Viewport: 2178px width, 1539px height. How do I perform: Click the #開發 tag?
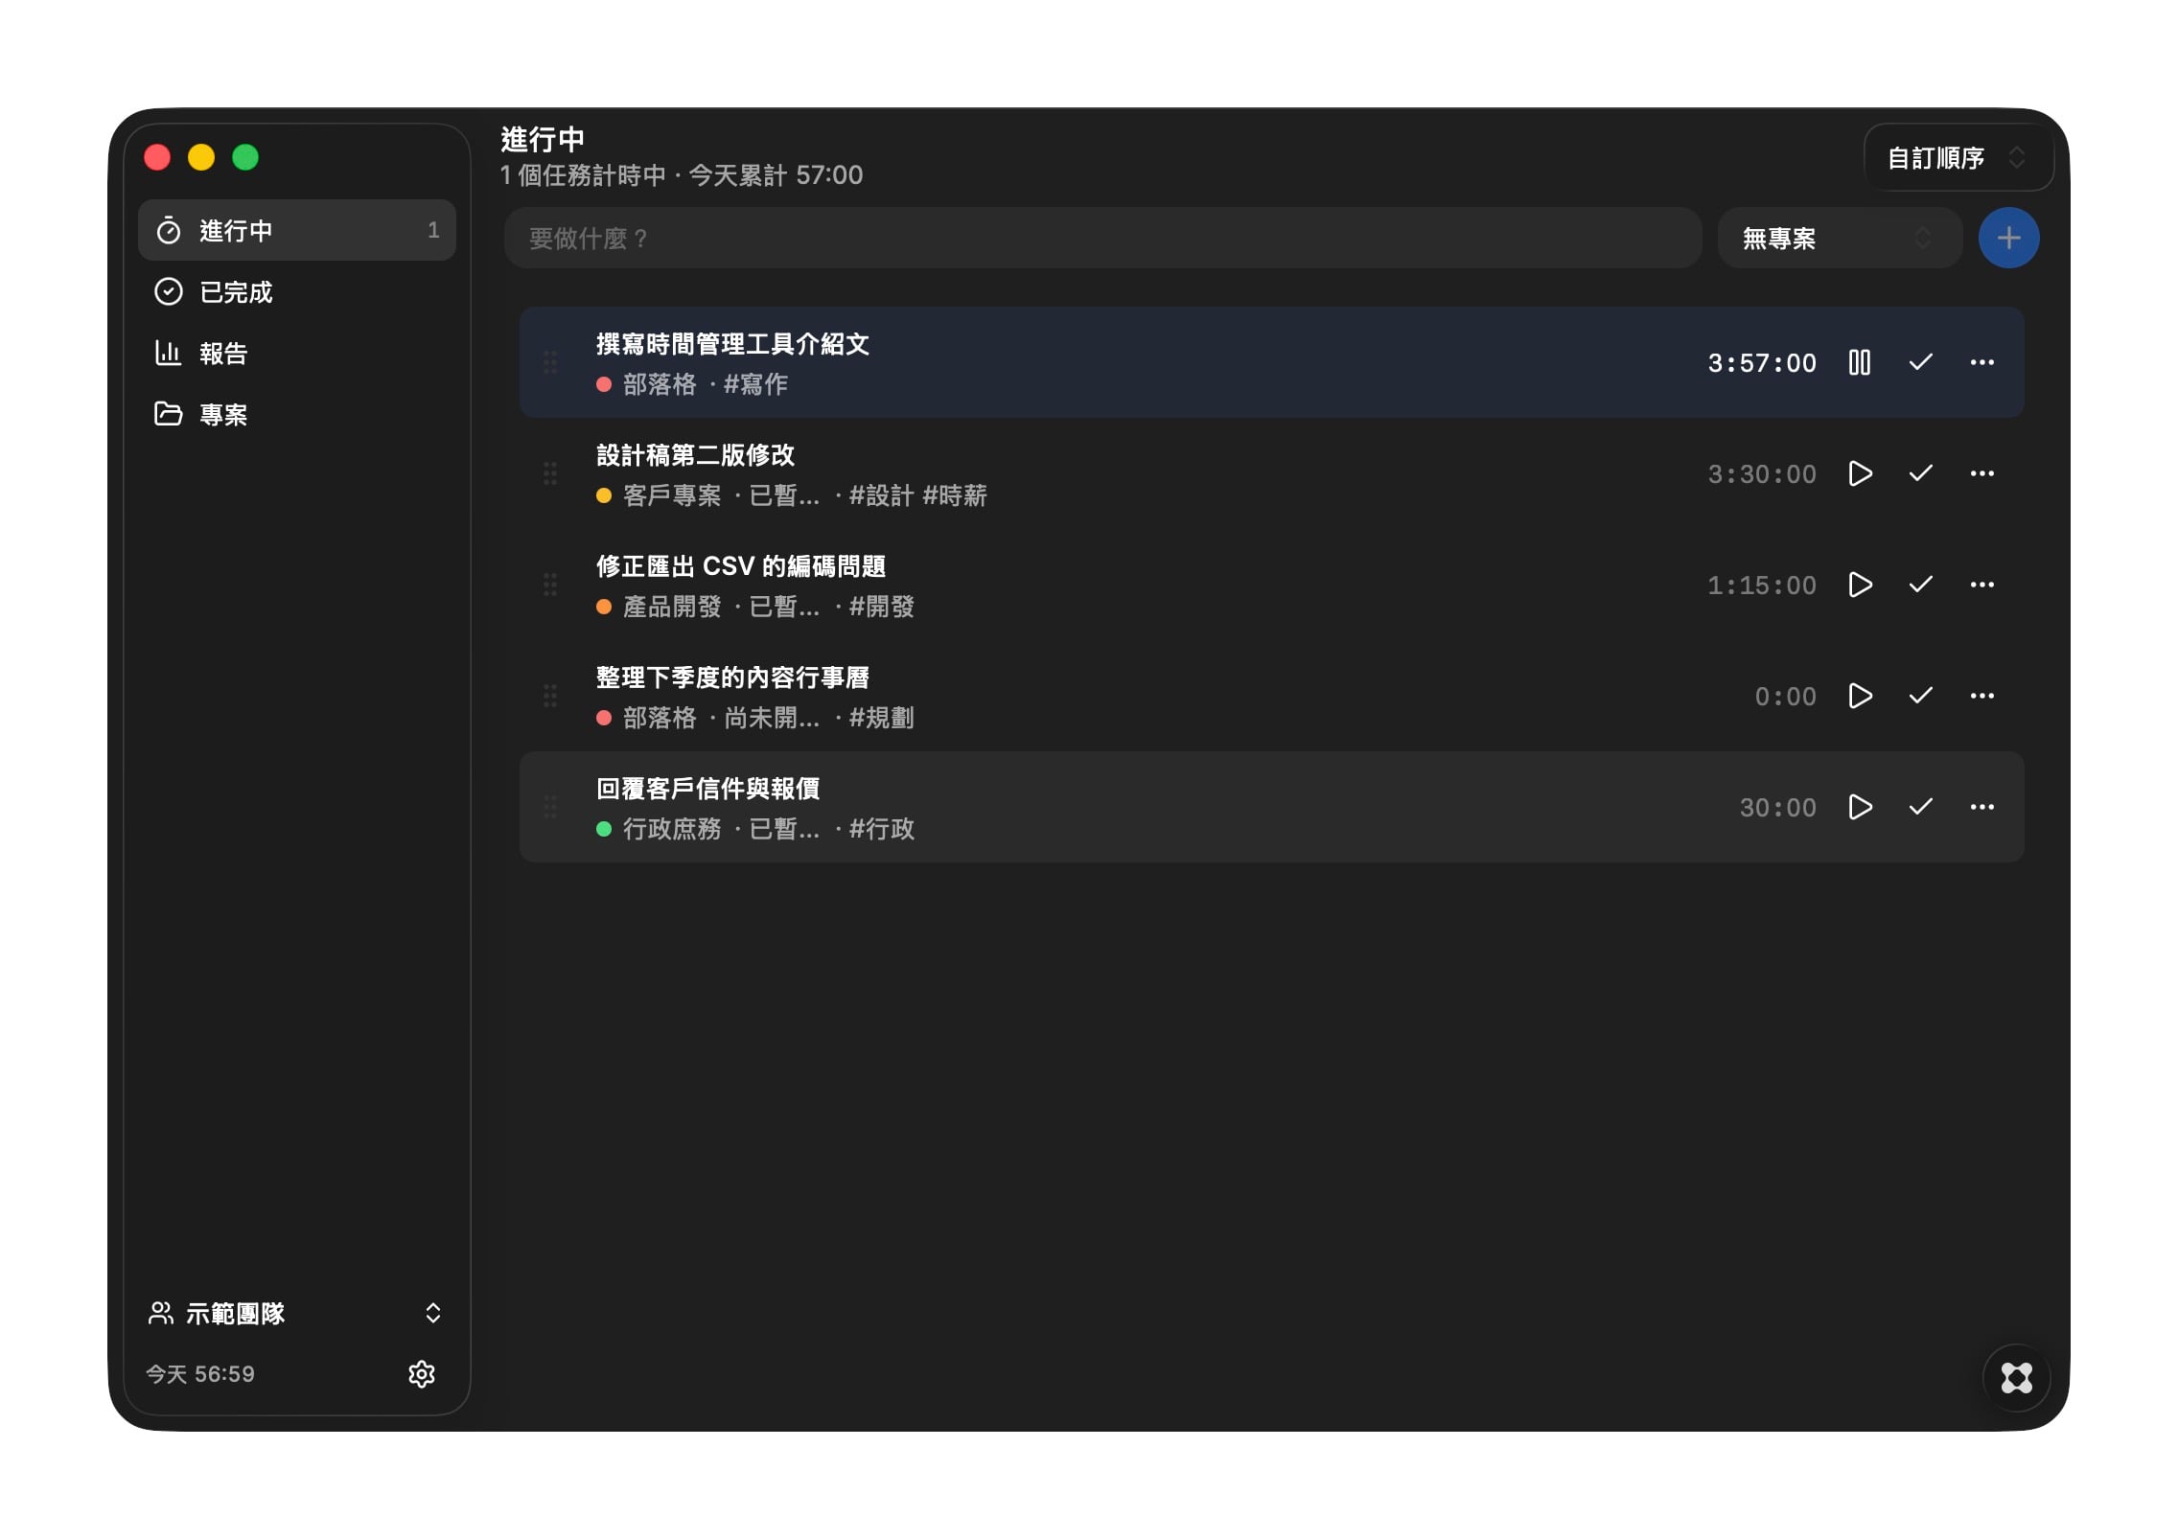881,607
